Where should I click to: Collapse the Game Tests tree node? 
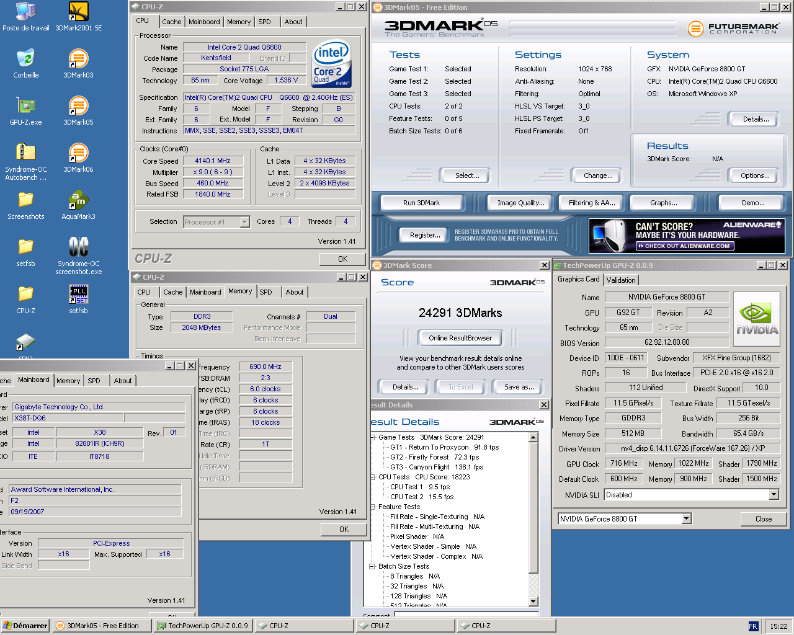coord(372,437)
